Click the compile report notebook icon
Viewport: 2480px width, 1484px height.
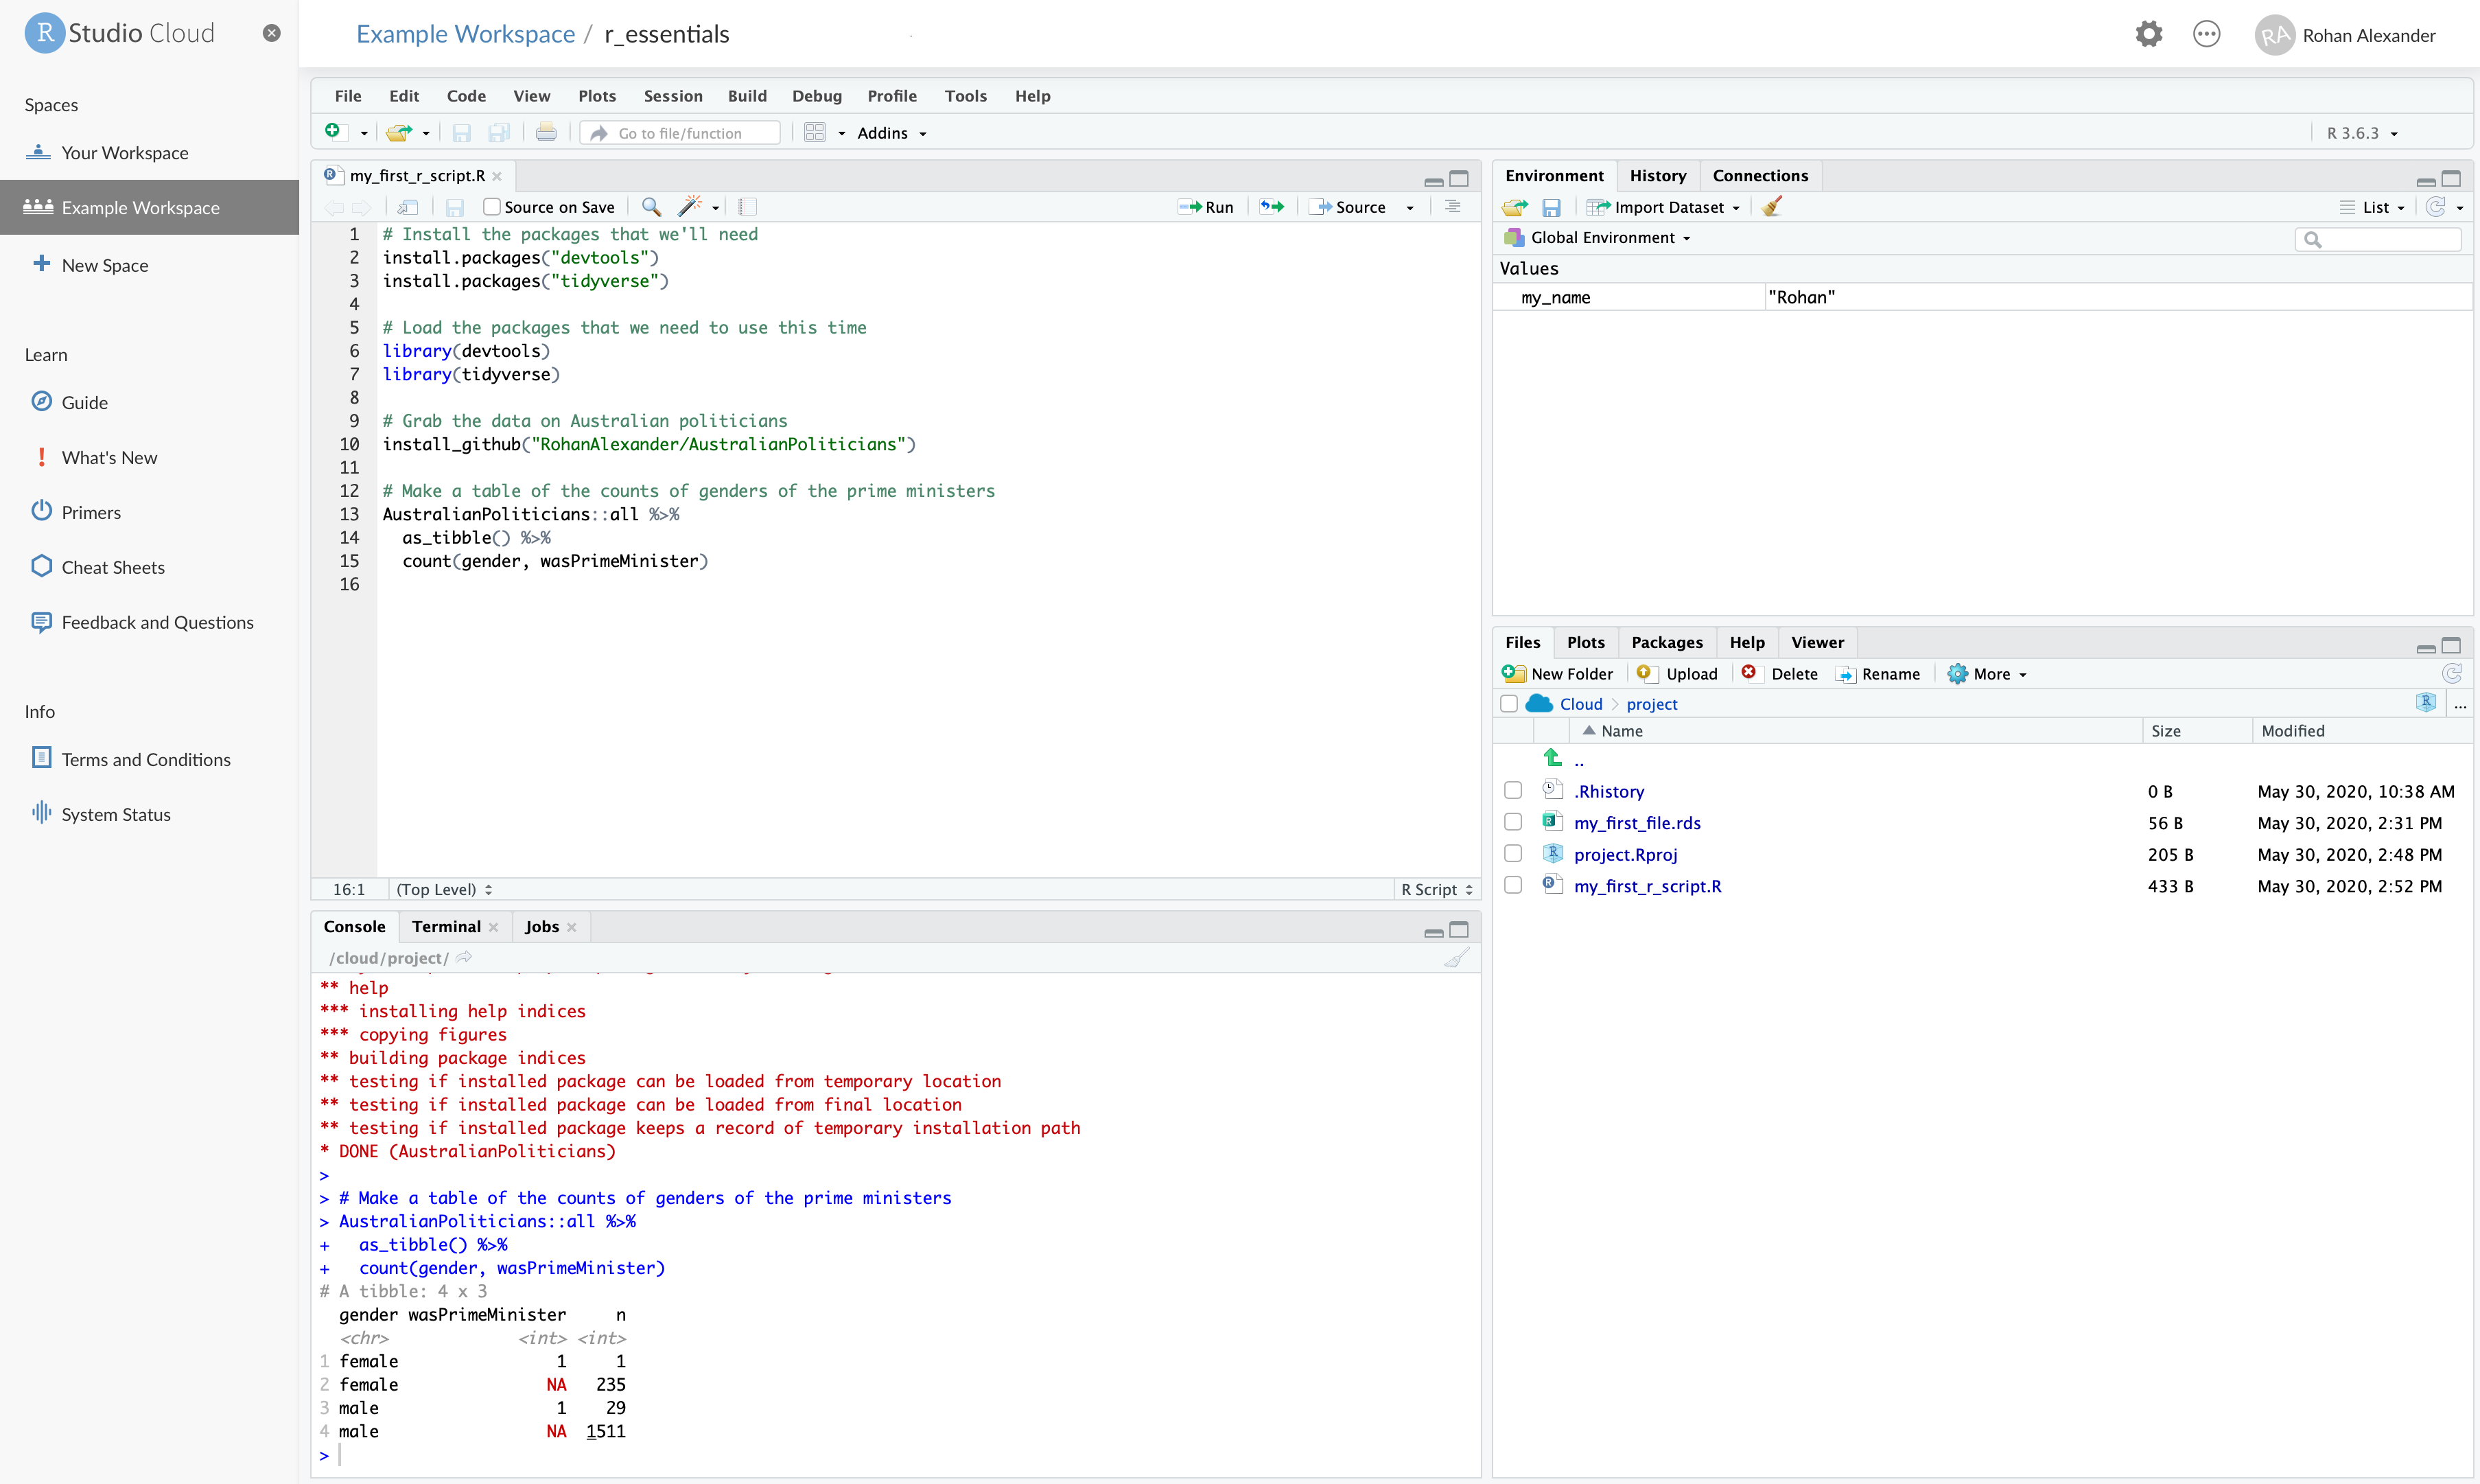pyautogui.click(x=748, y=207)
